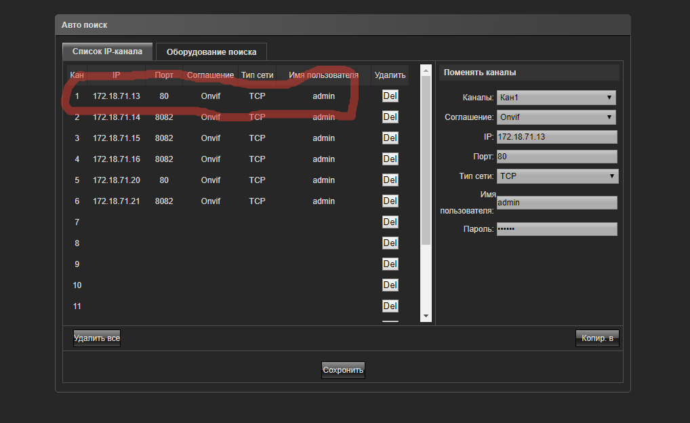Image resolution: width=690 pixels, height=423 pixels.
Task: Click the Пароль password field
Action: [556, 229]
